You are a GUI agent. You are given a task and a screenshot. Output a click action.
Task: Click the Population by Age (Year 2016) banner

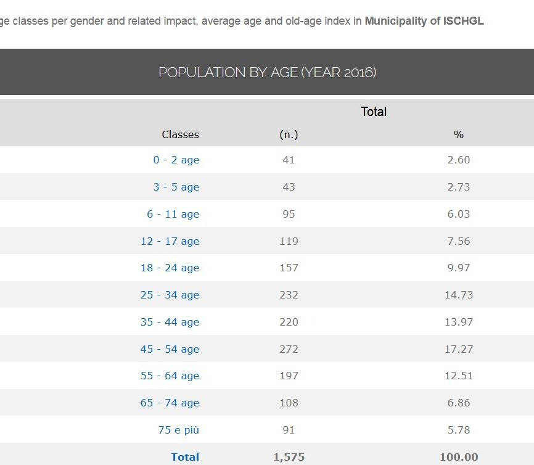pyautogui.click(x=267, y=72)
